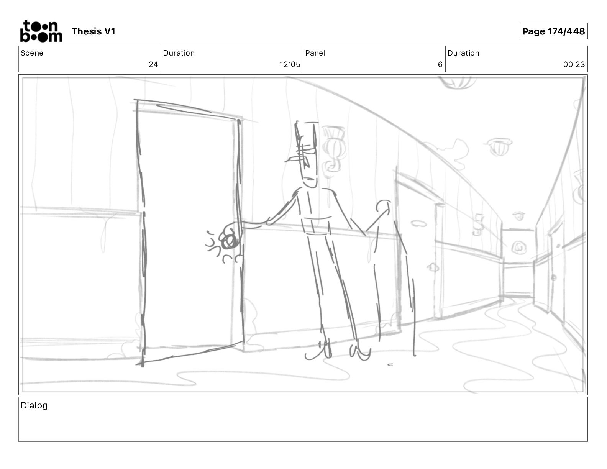This screenshot has width=607, height=469.
Task: Click the scene duration value '12:05'
Action: pos(290,64)
